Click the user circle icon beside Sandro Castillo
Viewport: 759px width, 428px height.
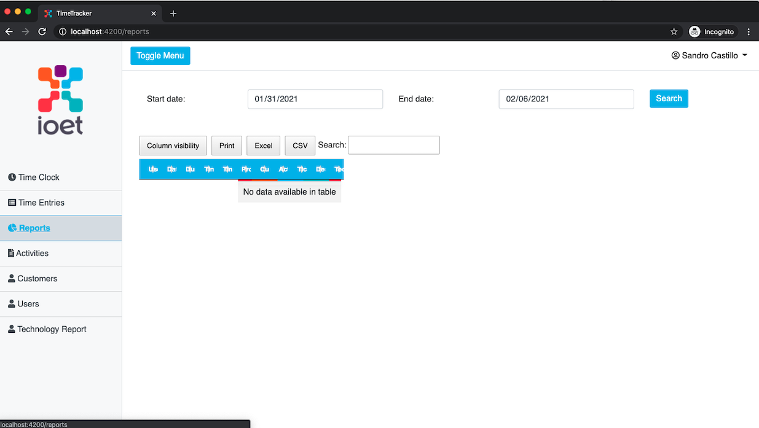tap(675, 55)
